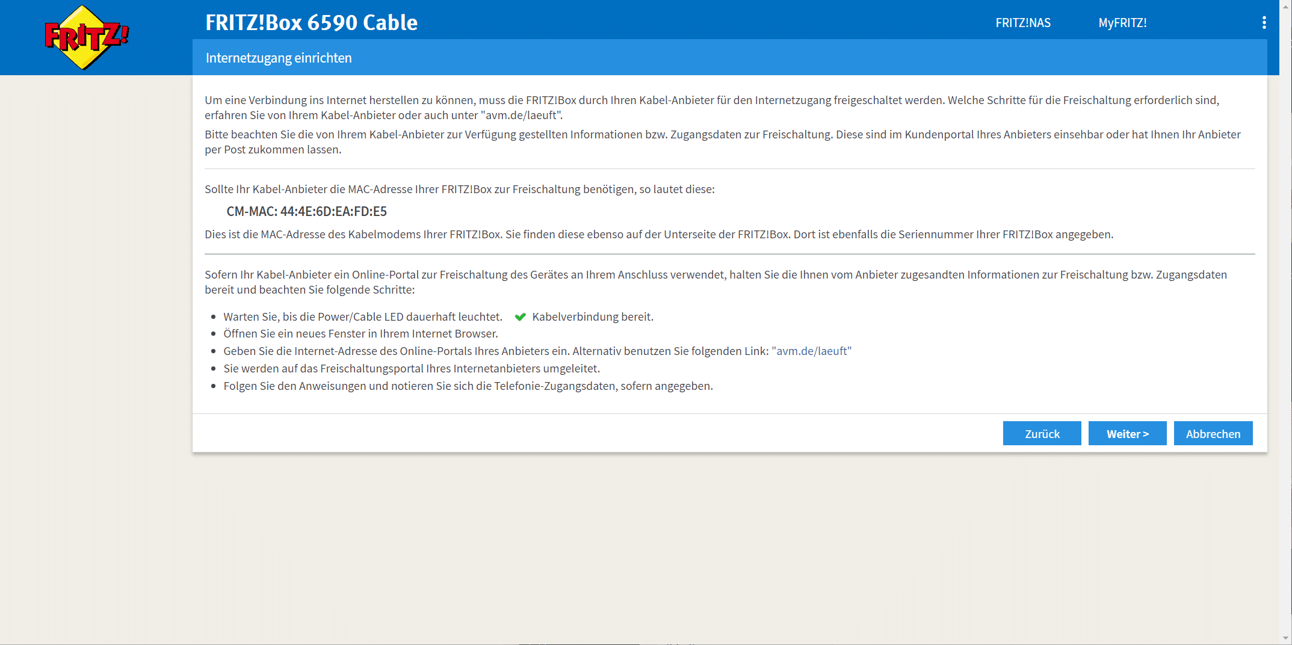Continue with the Weiter button
This screenshot has width=1292, height=645.
(x=1127, y=434)
